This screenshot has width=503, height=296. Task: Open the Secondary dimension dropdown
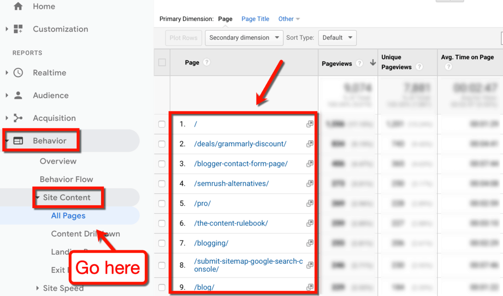coord(244,37)
